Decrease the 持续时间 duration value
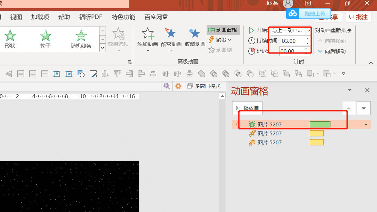377x212 pixels. click(308, 43)
